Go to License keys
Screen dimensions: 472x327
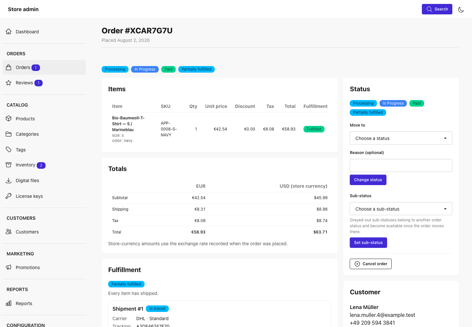[x=44, y=196]
